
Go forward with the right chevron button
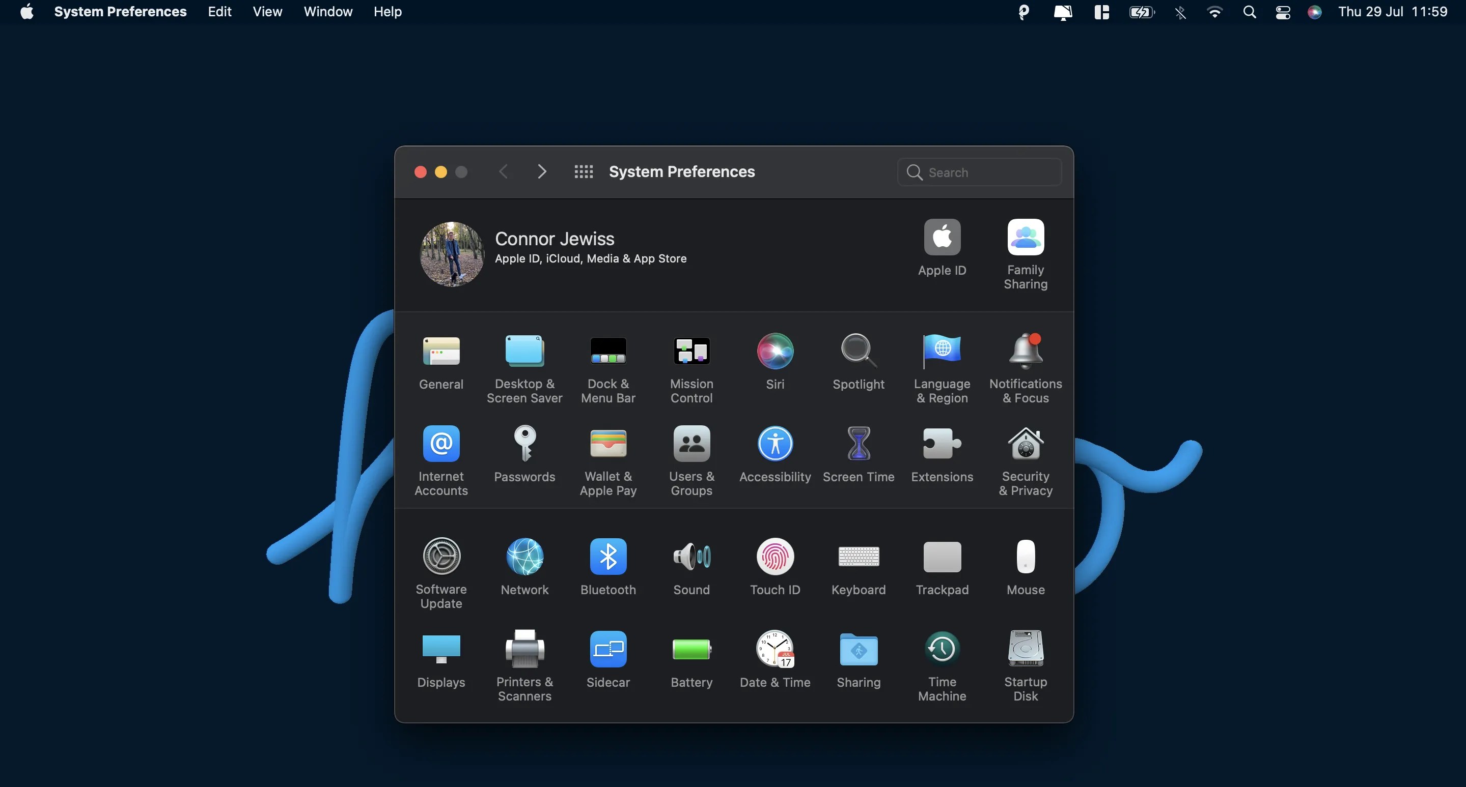541,171
